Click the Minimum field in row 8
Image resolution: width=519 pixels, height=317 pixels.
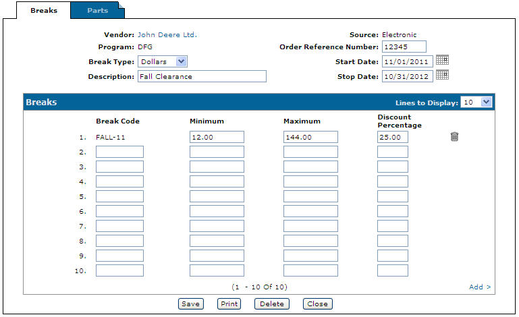point(217,241)
